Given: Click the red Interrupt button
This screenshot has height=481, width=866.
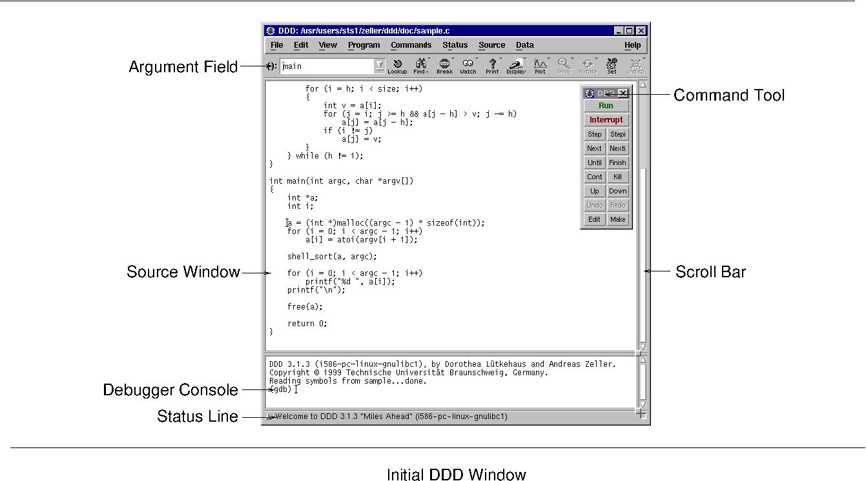Looking at the screenshot, I should [606, 120].
